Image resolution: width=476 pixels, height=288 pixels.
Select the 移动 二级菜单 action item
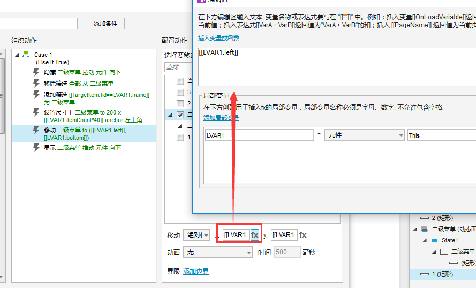pyautogui.click(x=84, y=134)
